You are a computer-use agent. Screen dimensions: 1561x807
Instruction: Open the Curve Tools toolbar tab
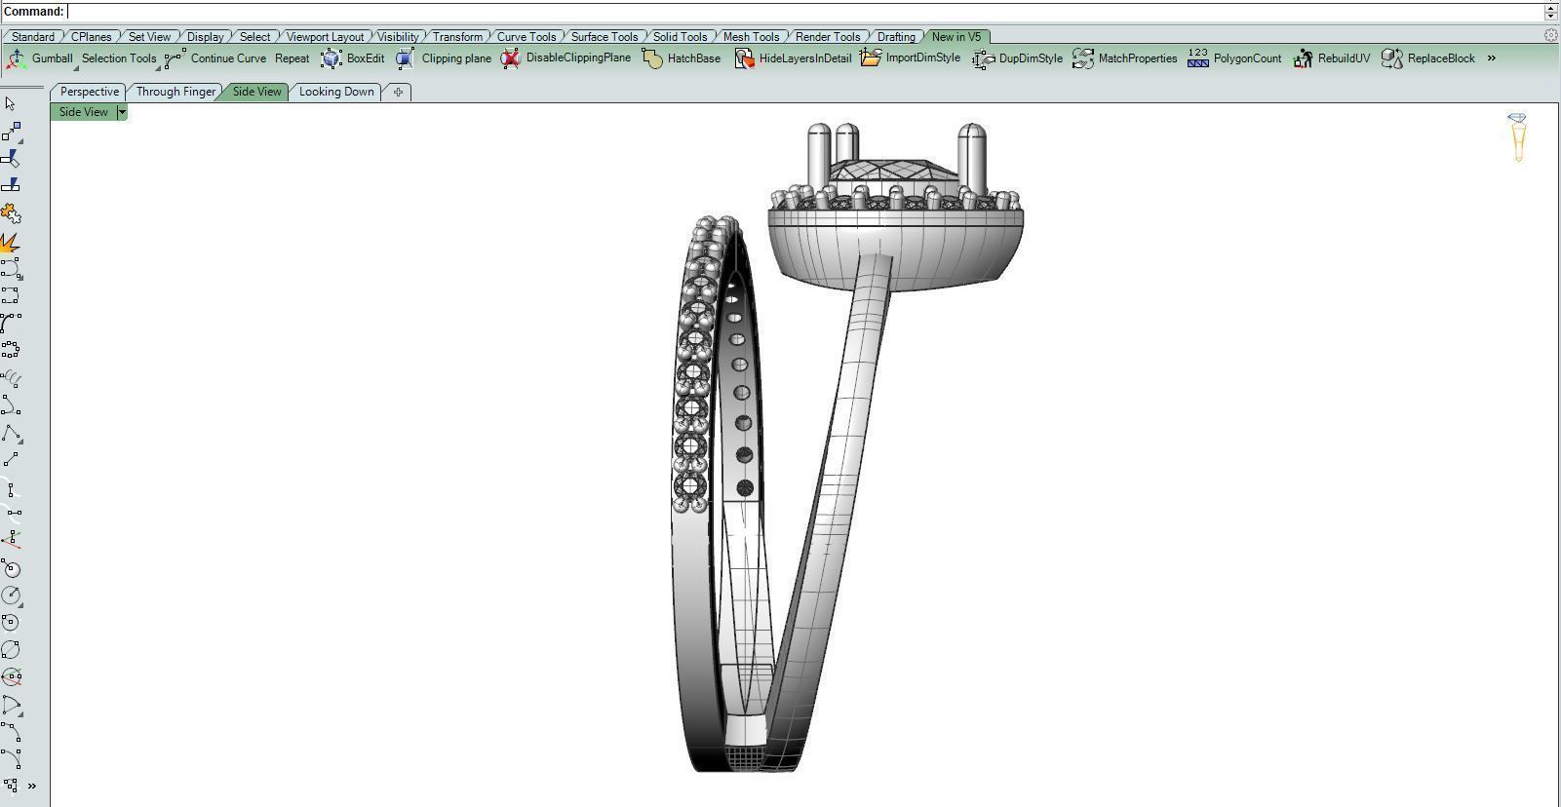[527, 37]
